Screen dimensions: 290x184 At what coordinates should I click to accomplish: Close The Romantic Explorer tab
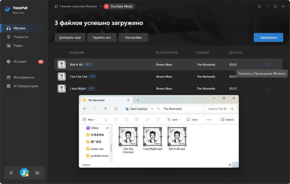click(x=128, y=100)
